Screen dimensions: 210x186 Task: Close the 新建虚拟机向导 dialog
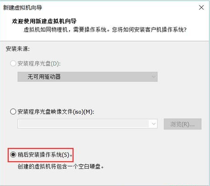tap(201, 7)
